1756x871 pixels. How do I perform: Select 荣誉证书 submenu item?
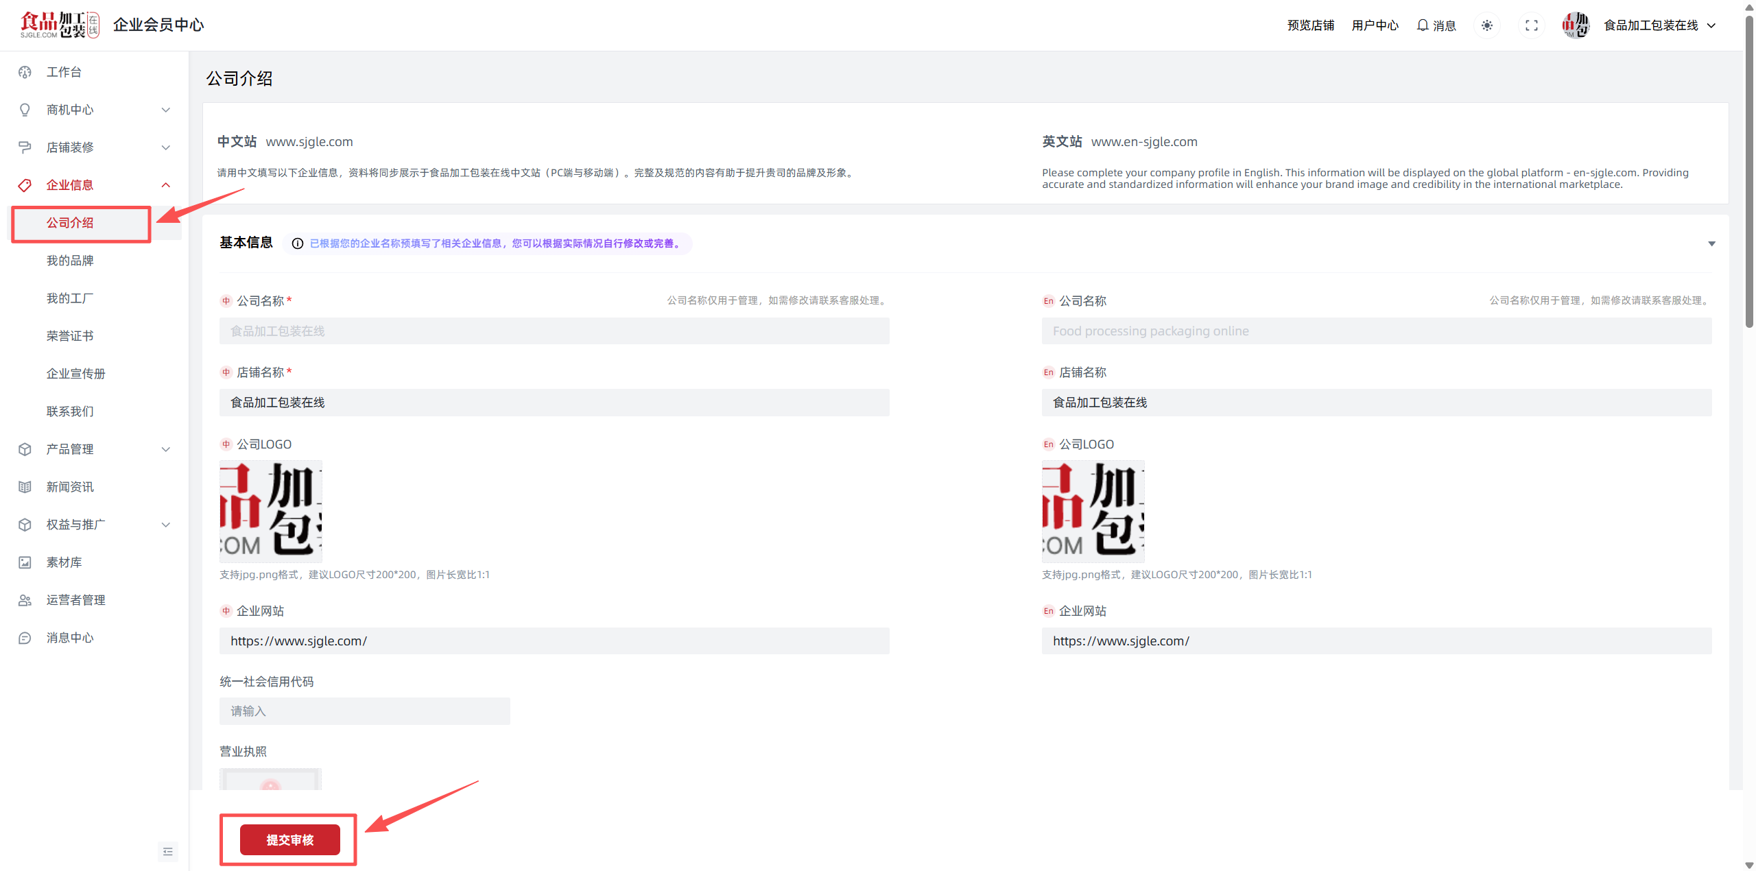click(70, 336)
